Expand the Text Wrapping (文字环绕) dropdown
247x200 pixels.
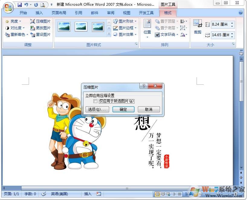(166, 35)
